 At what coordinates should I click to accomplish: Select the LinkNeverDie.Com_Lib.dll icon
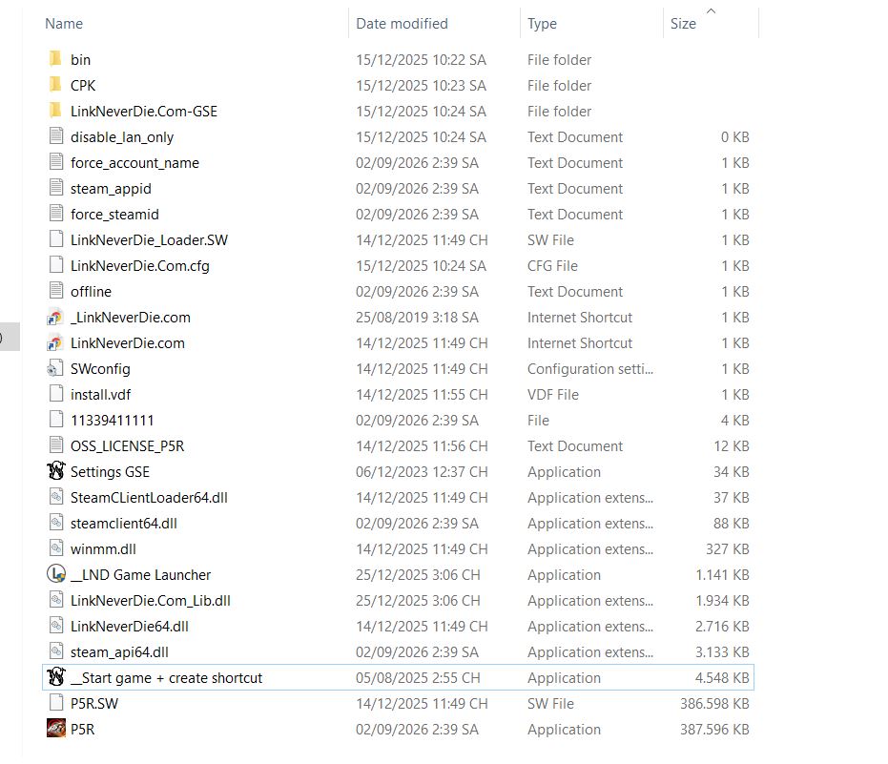(55, 600)
